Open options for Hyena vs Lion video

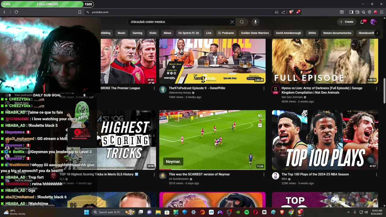(x=376, y=88)
